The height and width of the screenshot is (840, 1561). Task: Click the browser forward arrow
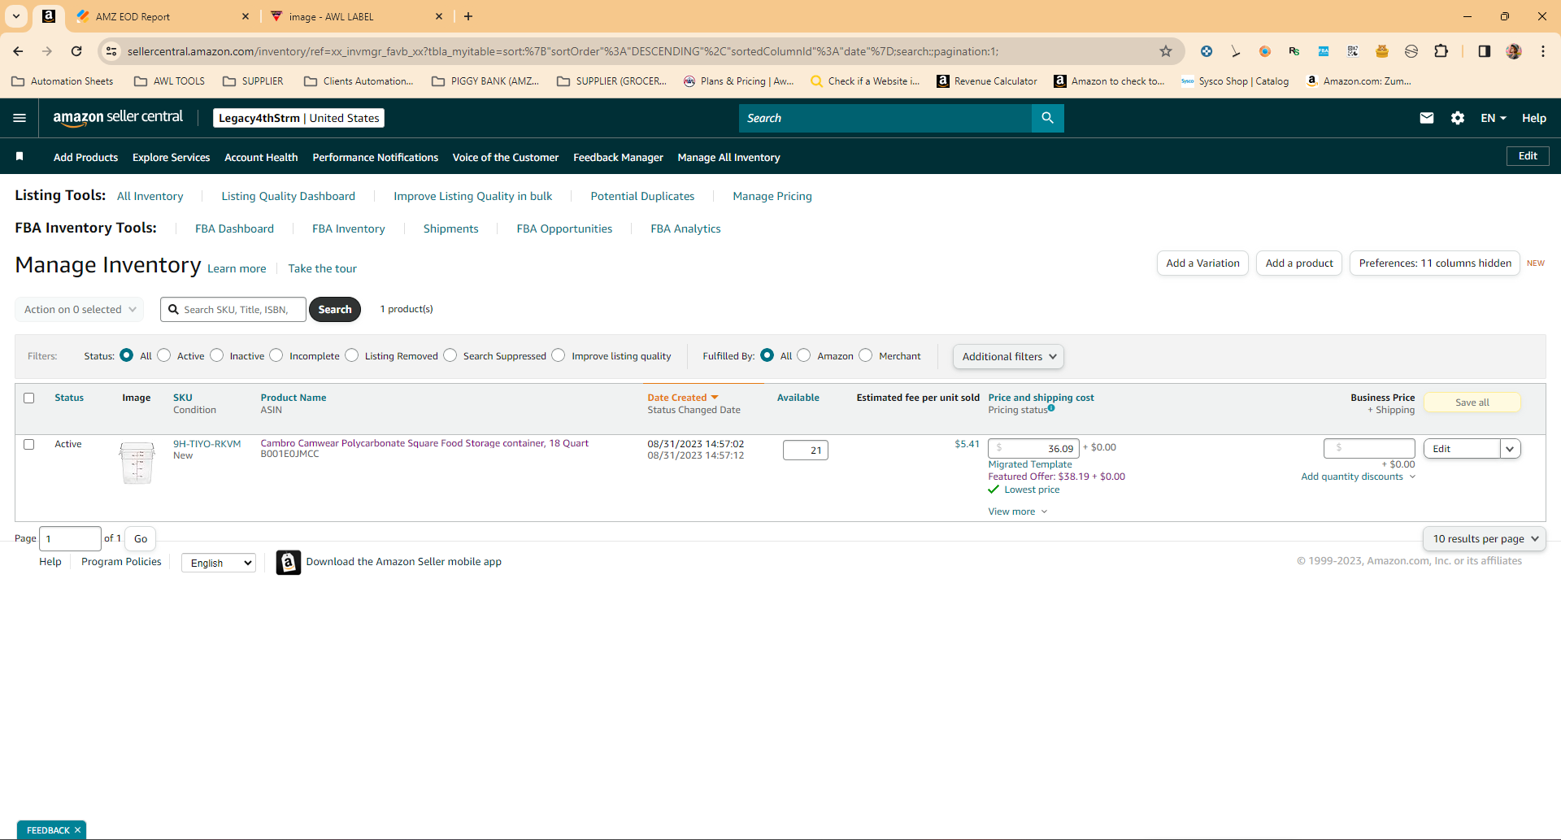click(x=47, y=51)
